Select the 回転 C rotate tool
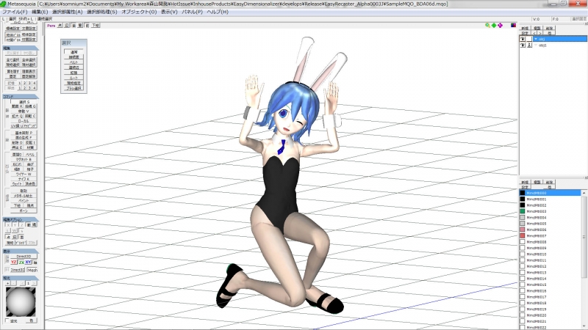 (30, 116)
